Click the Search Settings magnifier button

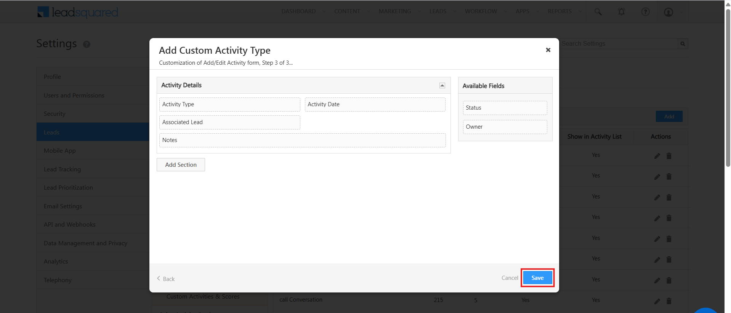pos(683,44)
